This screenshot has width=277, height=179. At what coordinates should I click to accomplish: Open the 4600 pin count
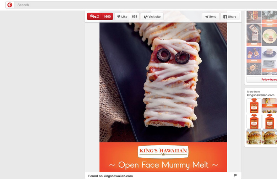click(107, 16)
